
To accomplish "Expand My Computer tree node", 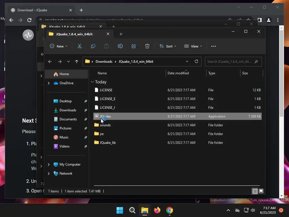I will [49, 164].
